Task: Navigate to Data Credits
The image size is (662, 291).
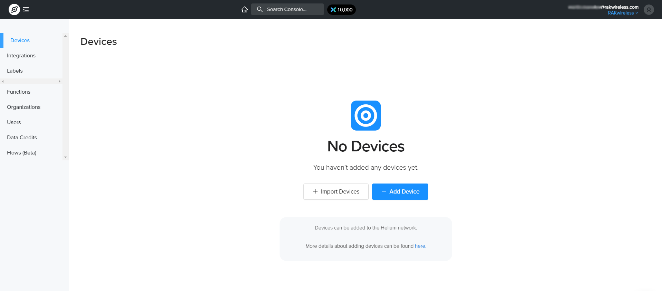Action: point(22,138)
